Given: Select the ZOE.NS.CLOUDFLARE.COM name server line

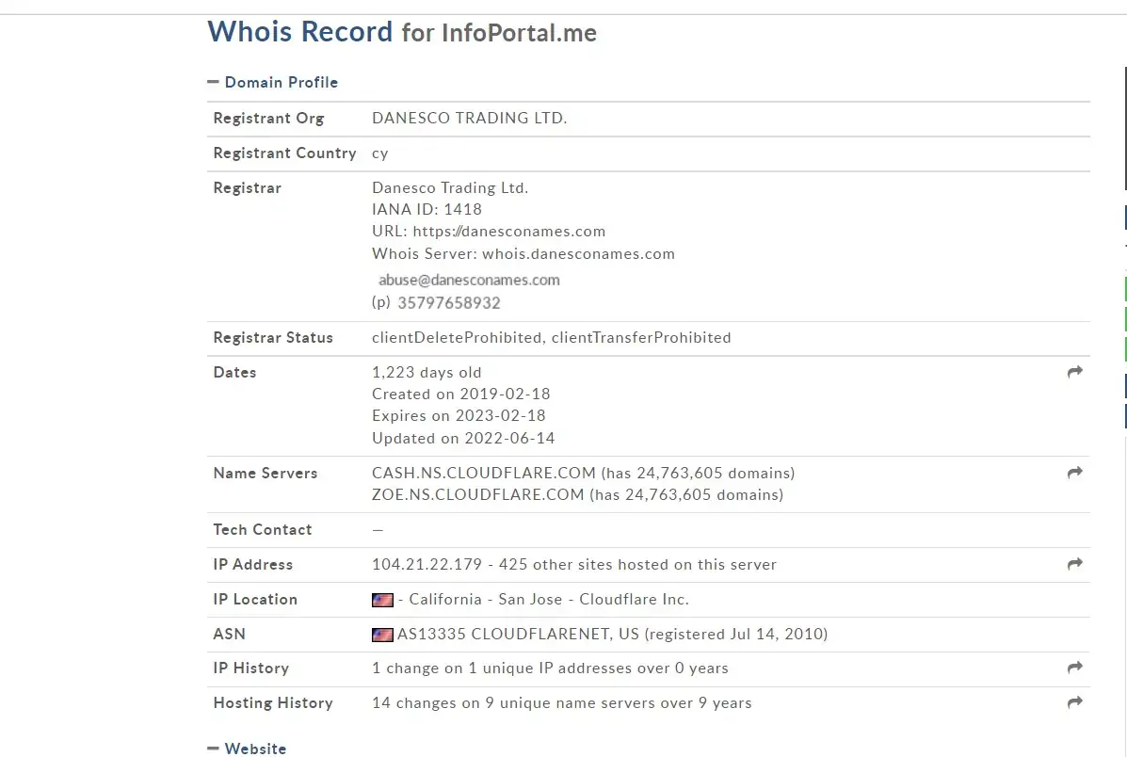Looking at the screenshot, I should click(x=578, y=494).
